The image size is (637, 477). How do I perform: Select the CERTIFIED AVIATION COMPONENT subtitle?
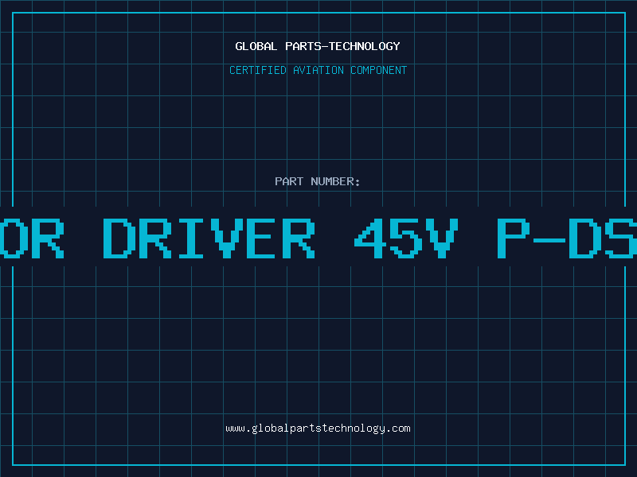[318, 70]
